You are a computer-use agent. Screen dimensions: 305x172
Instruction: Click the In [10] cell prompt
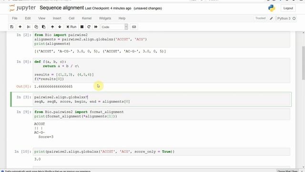pyautogui.click(x=23, y=151)
